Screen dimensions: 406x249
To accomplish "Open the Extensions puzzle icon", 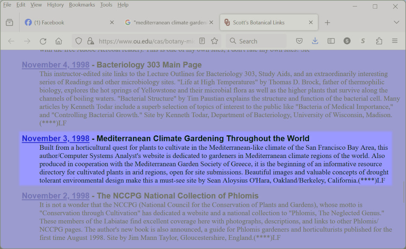I will 379,41.
